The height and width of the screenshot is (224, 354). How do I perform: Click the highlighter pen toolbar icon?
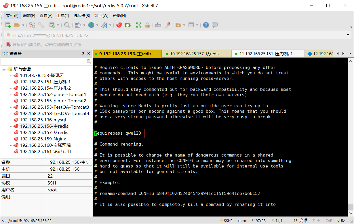(x=167, y=25)
